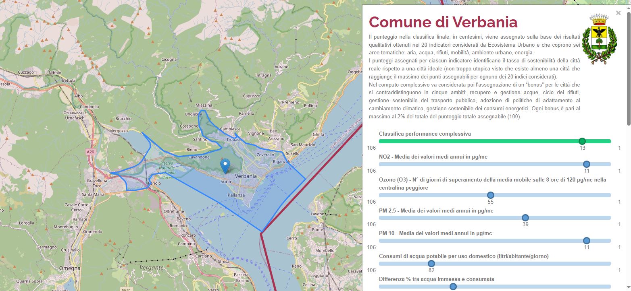Click the PM 10 slider handle
Screen dimensions: 631x291
click(x=587, y=241)
